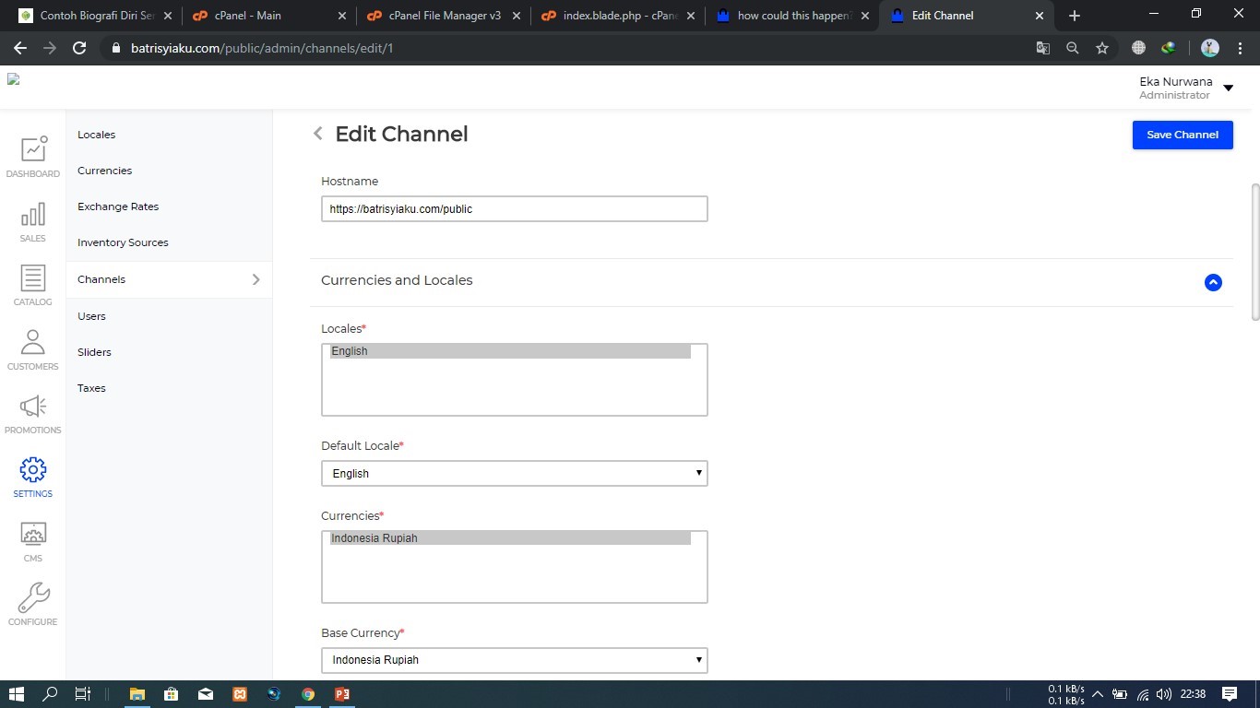Select Indonesia Rupiah in Currencies list
Image resolution: width=1260 pixels, height=708 pixels.
click(x=510, y=538)
